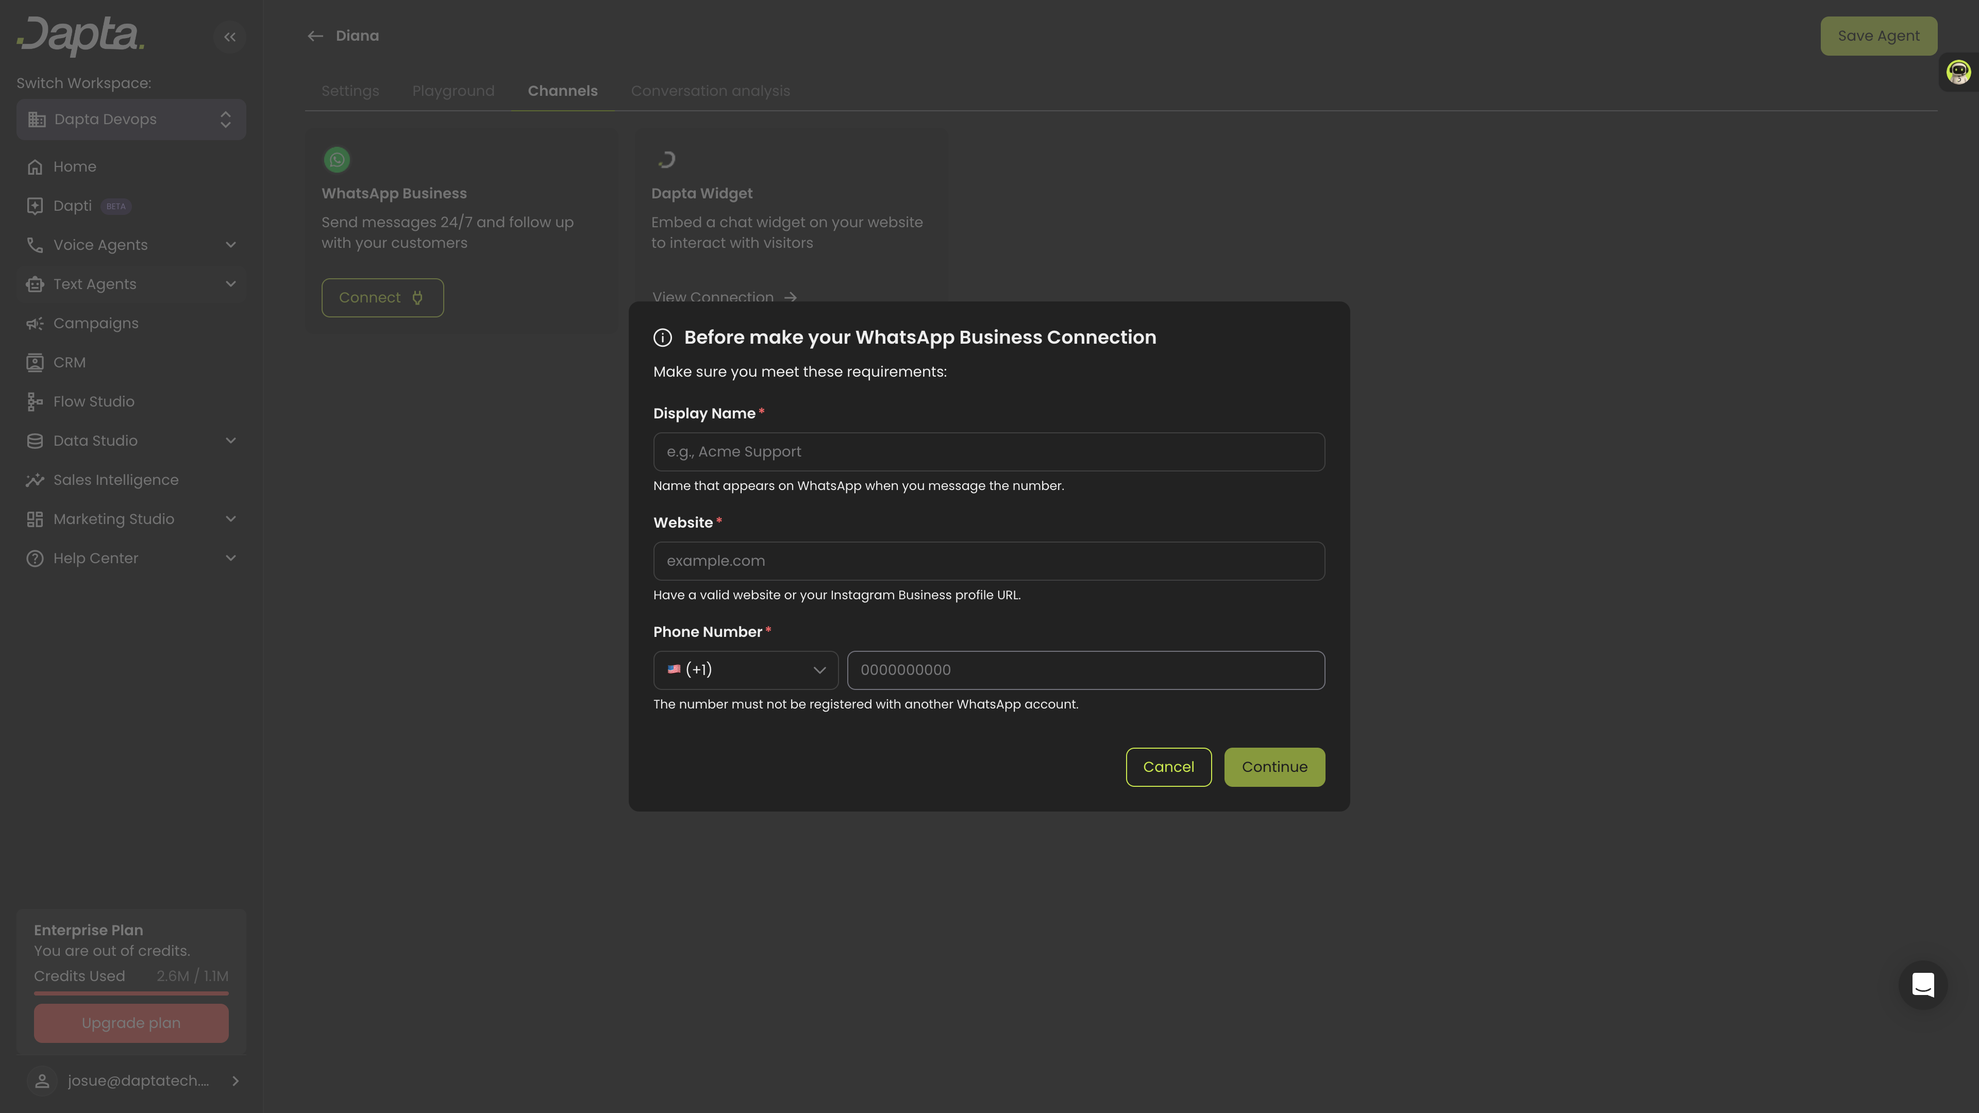Screen dimensions: 1979x1113
Task: Click the Data Studio database icon
Action: pos(35,441)
